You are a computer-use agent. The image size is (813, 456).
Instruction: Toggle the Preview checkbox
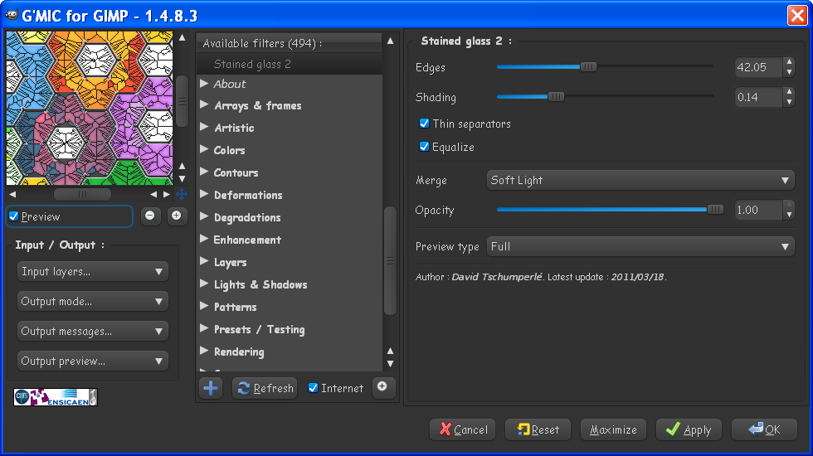(14, 216)
